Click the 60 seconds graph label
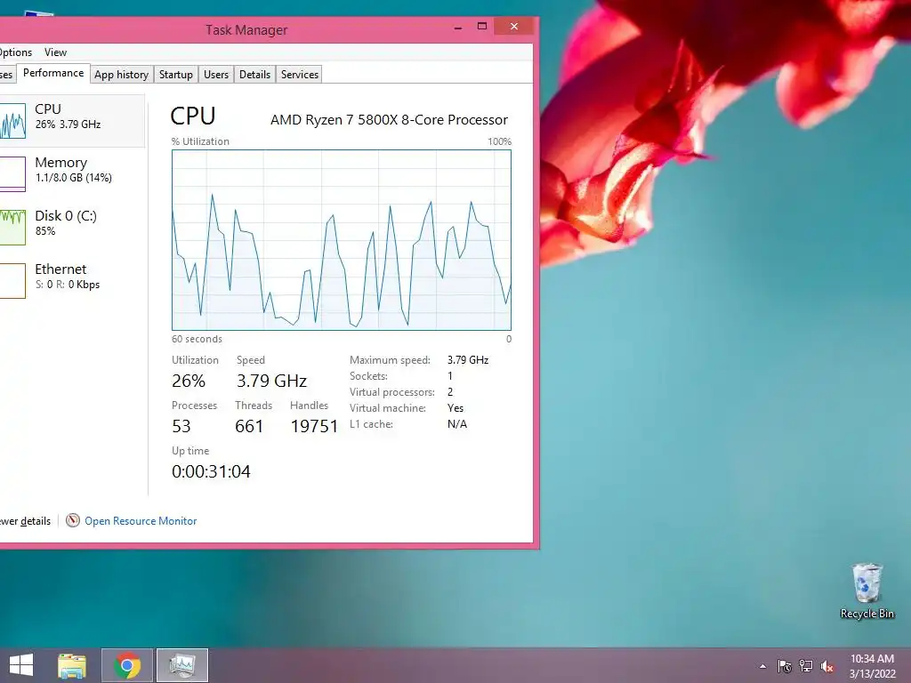 (197, 339)
